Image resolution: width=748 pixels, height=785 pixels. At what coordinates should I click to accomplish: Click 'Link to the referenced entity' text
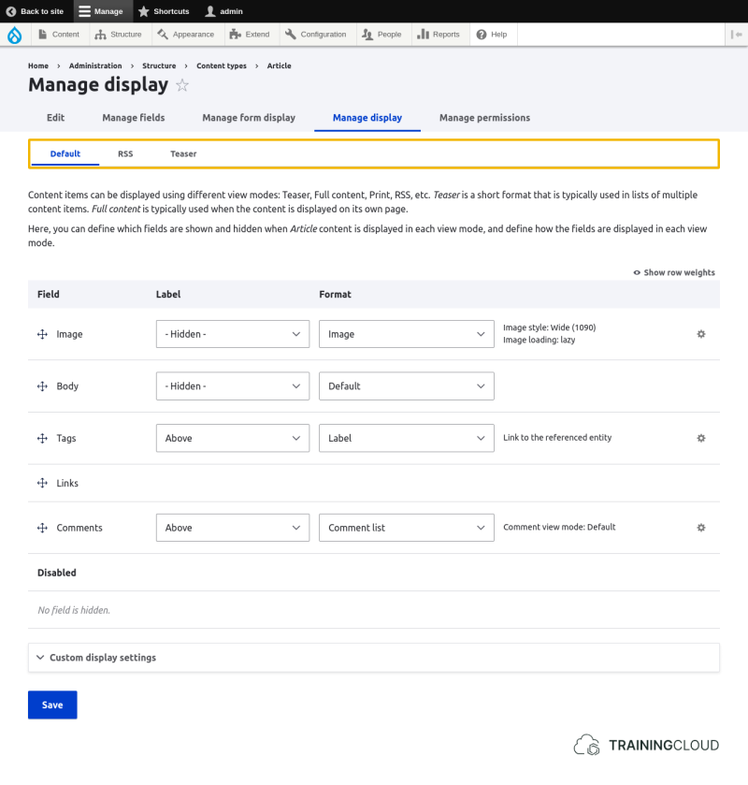(x=557, y=438)
